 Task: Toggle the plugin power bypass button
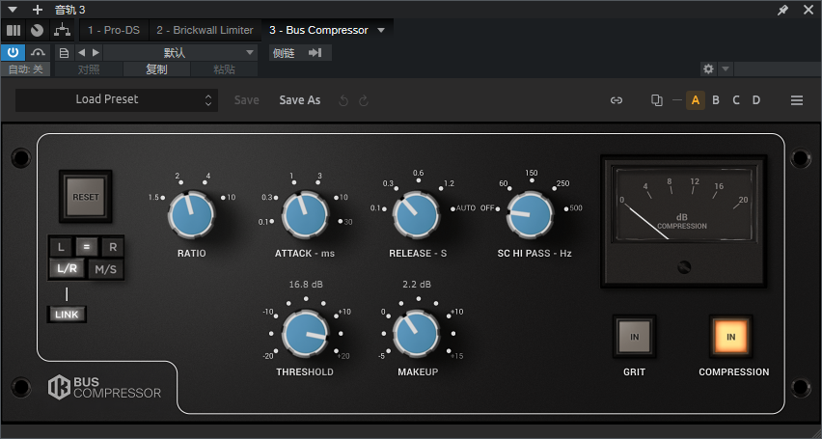click(x=14, y=52)
